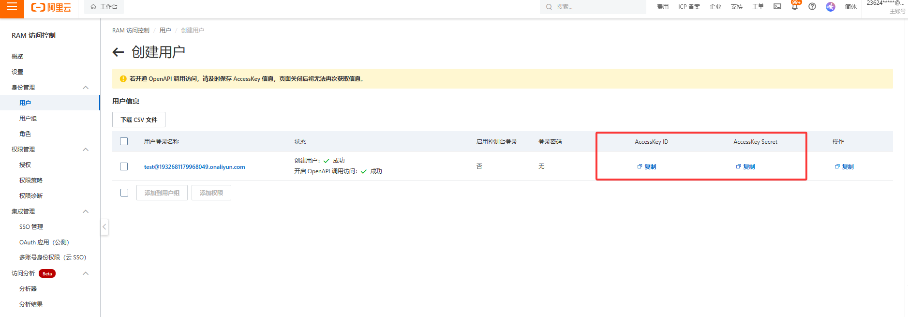Click 下载 CSV 文件 button

pos(139,120)
